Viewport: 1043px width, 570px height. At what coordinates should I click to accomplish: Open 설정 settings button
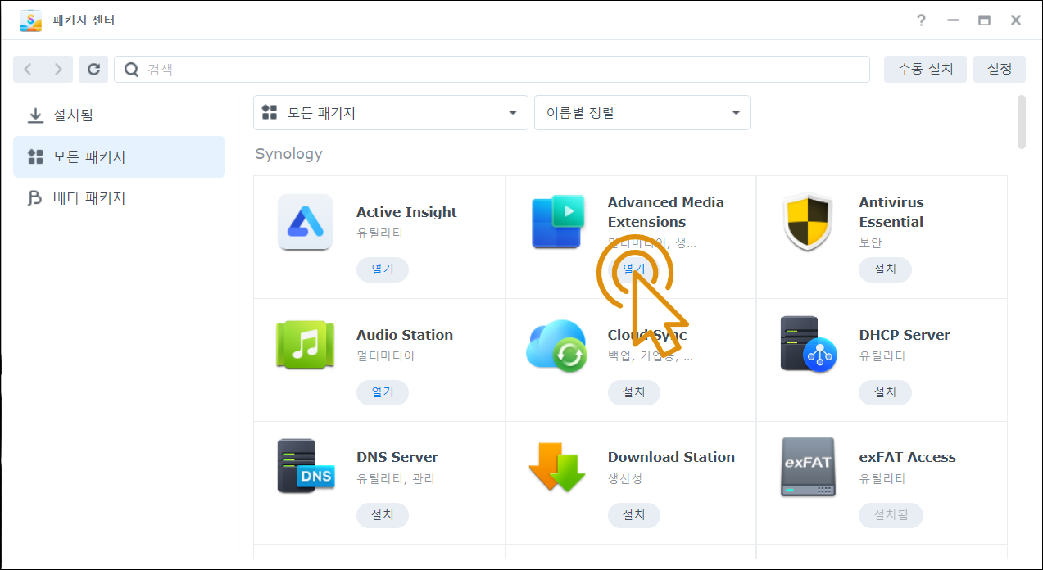pyautogui.click(x=1000, y=70)
